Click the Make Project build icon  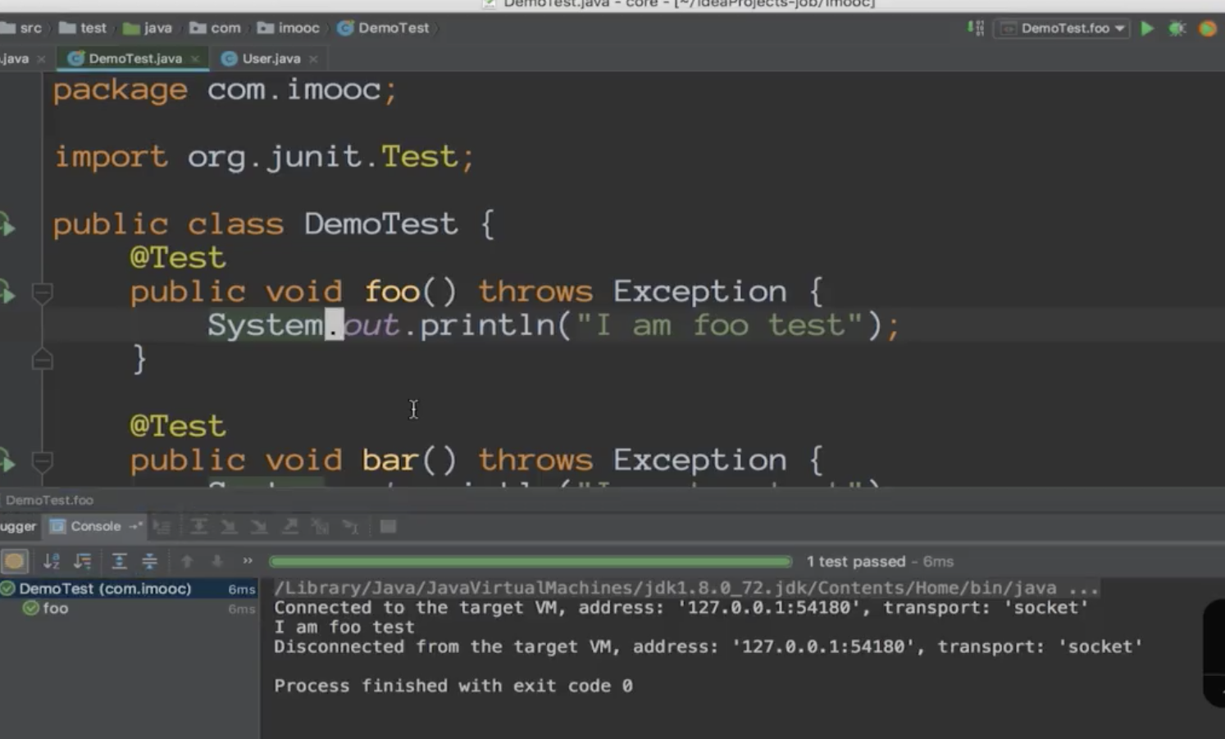(975, 29)
